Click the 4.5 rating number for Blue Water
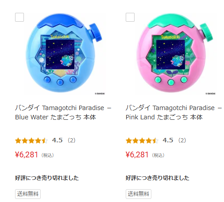This screenshot has height=202, width=224. click(58, 140)
